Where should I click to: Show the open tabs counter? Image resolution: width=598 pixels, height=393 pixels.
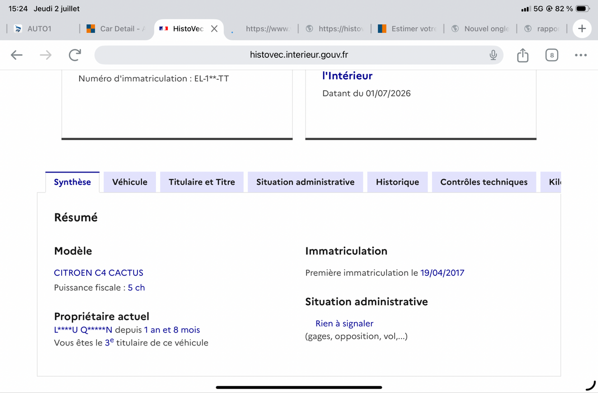pyautogui.click(x=551, y=55)
